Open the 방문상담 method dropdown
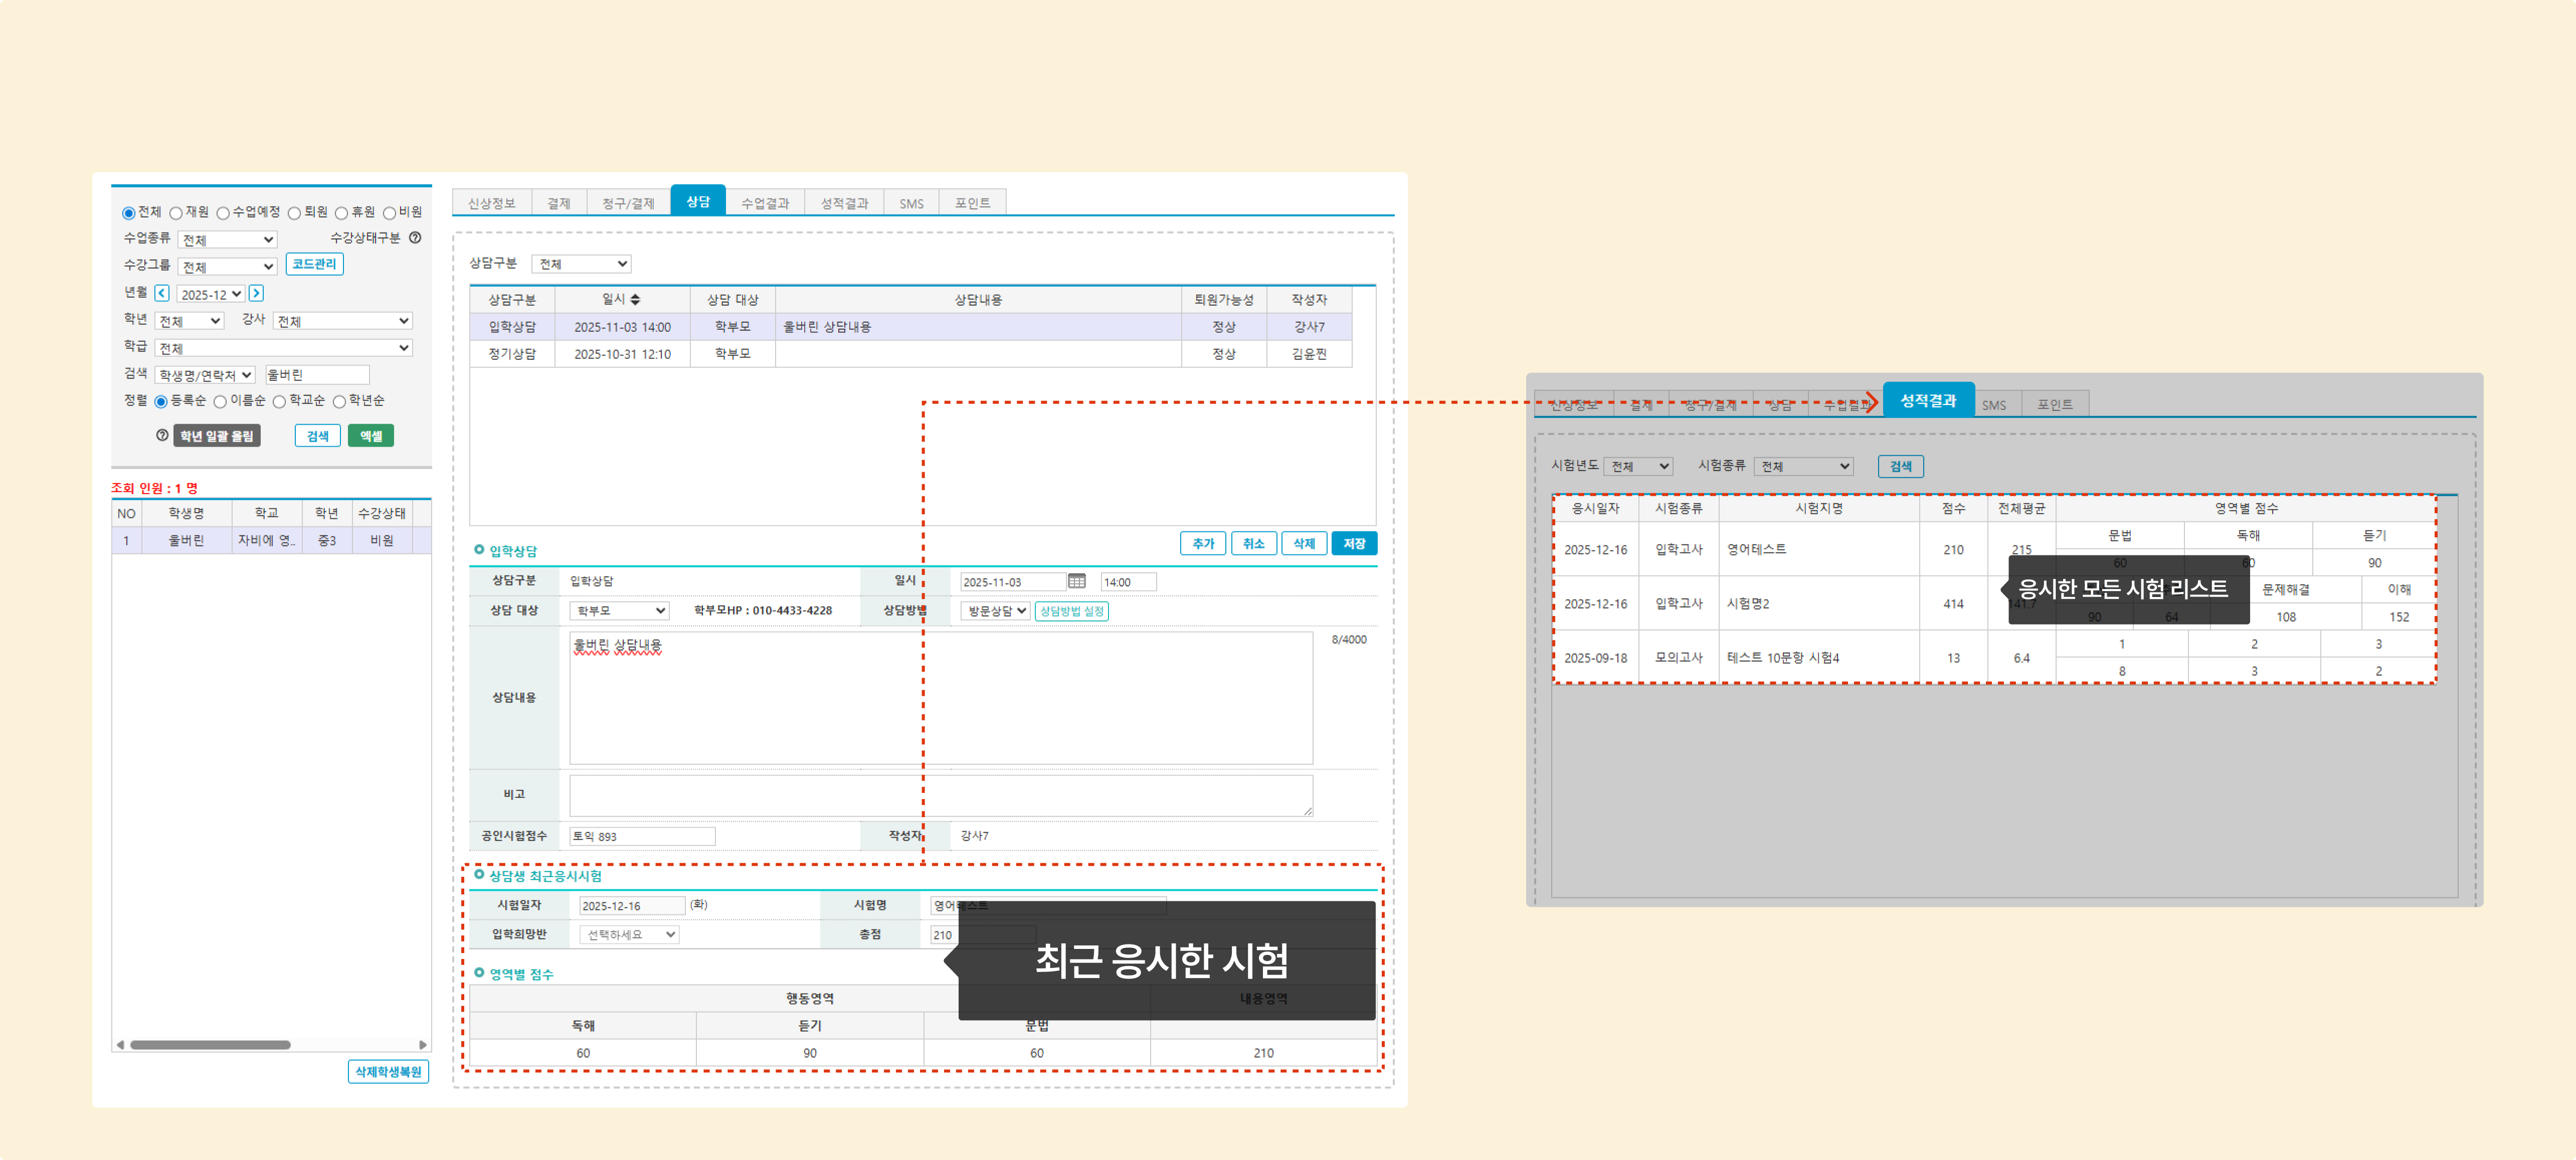 [x=995, y=610]
